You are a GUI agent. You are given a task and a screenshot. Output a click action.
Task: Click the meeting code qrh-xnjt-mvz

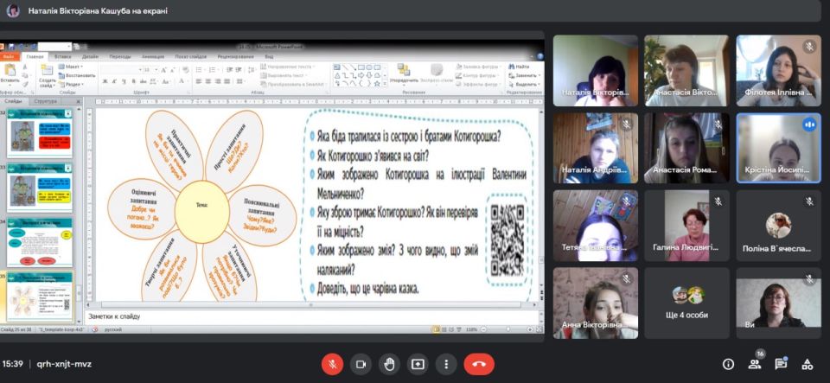click(x=64, y=364)
